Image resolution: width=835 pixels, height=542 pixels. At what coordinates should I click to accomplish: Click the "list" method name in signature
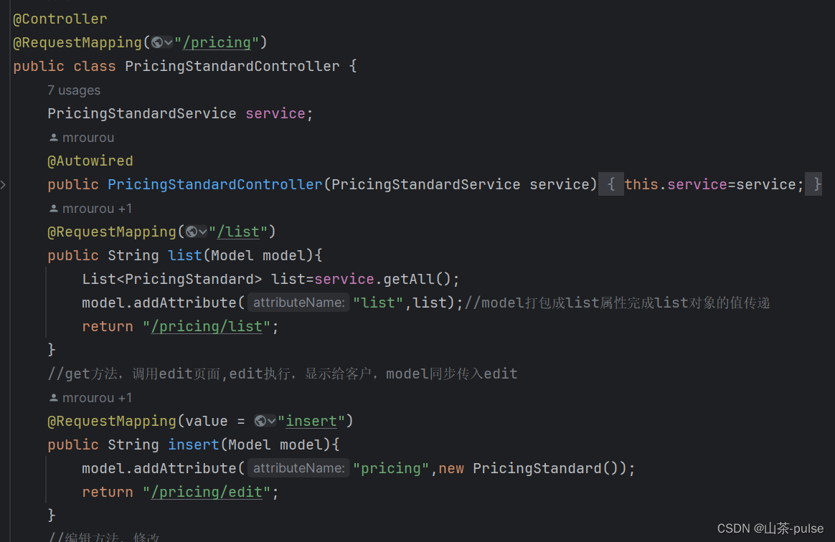(185, 255)
